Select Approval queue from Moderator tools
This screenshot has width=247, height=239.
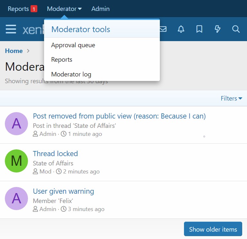coord(73,45)
